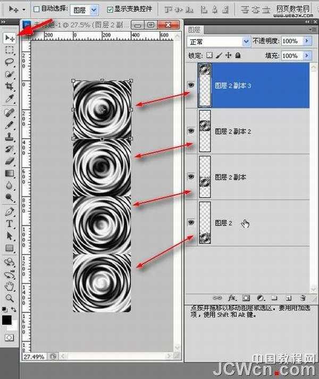Viewport: 319px width, 379px height.
Task: Select the Crop tool
Action: pos(10,86)
